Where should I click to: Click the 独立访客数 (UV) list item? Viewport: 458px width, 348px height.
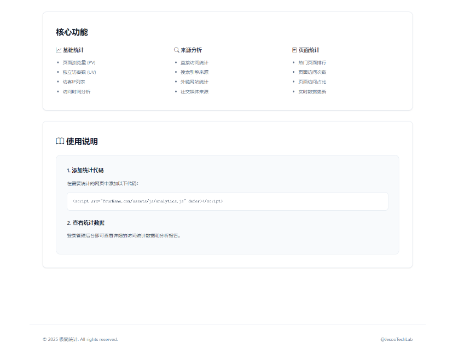[79, 72]
